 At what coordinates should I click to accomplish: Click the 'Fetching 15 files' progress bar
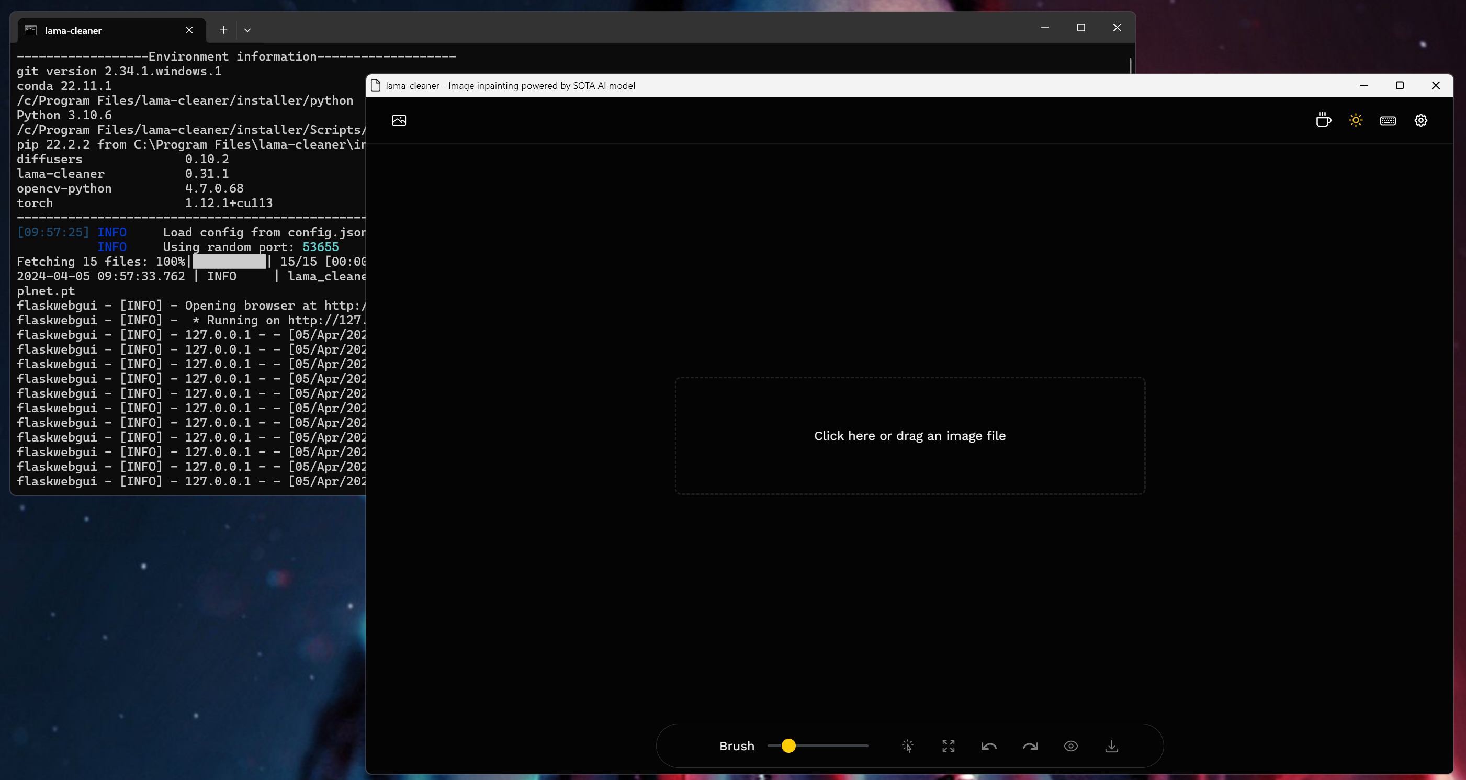click(229, 262)
